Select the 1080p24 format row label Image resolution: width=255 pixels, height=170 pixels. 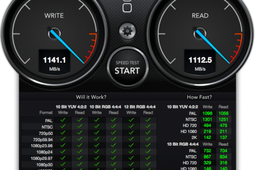(44, 152)
